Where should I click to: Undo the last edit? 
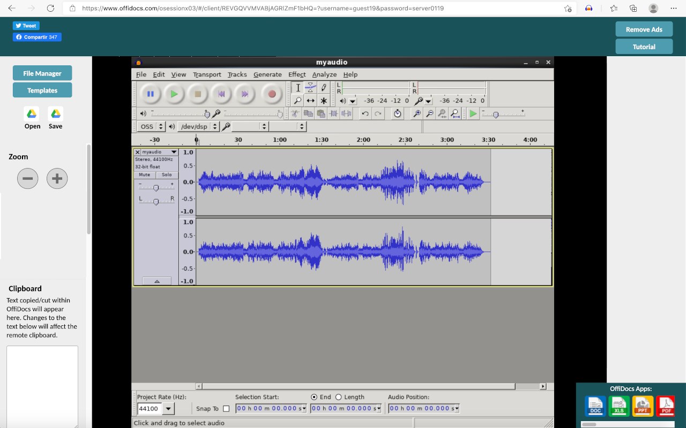[x=365, y=113]
